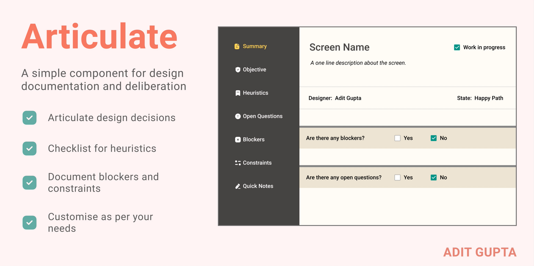Uncheck No for Are there any blockers
The image size is (534, 266).
434,138
